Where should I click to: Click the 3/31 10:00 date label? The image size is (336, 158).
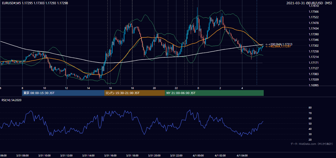click(x=44, y=156)
